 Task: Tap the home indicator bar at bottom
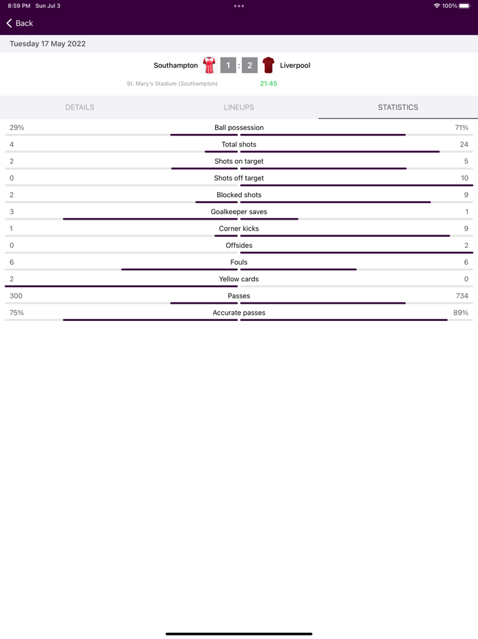coord(239,633)
